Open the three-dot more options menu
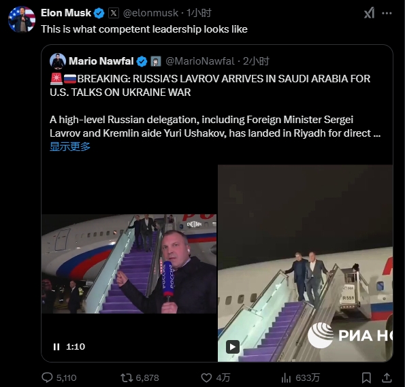The width and height of the screenshot is (405, 387). 387,13
